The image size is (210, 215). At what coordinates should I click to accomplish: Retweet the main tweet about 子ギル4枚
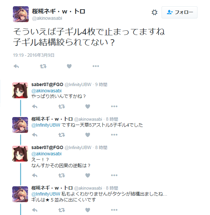[43, 66]
